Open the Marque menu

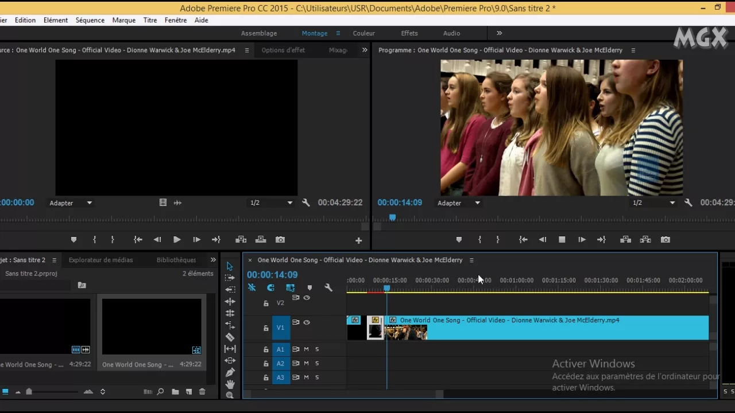pos(124,20)
